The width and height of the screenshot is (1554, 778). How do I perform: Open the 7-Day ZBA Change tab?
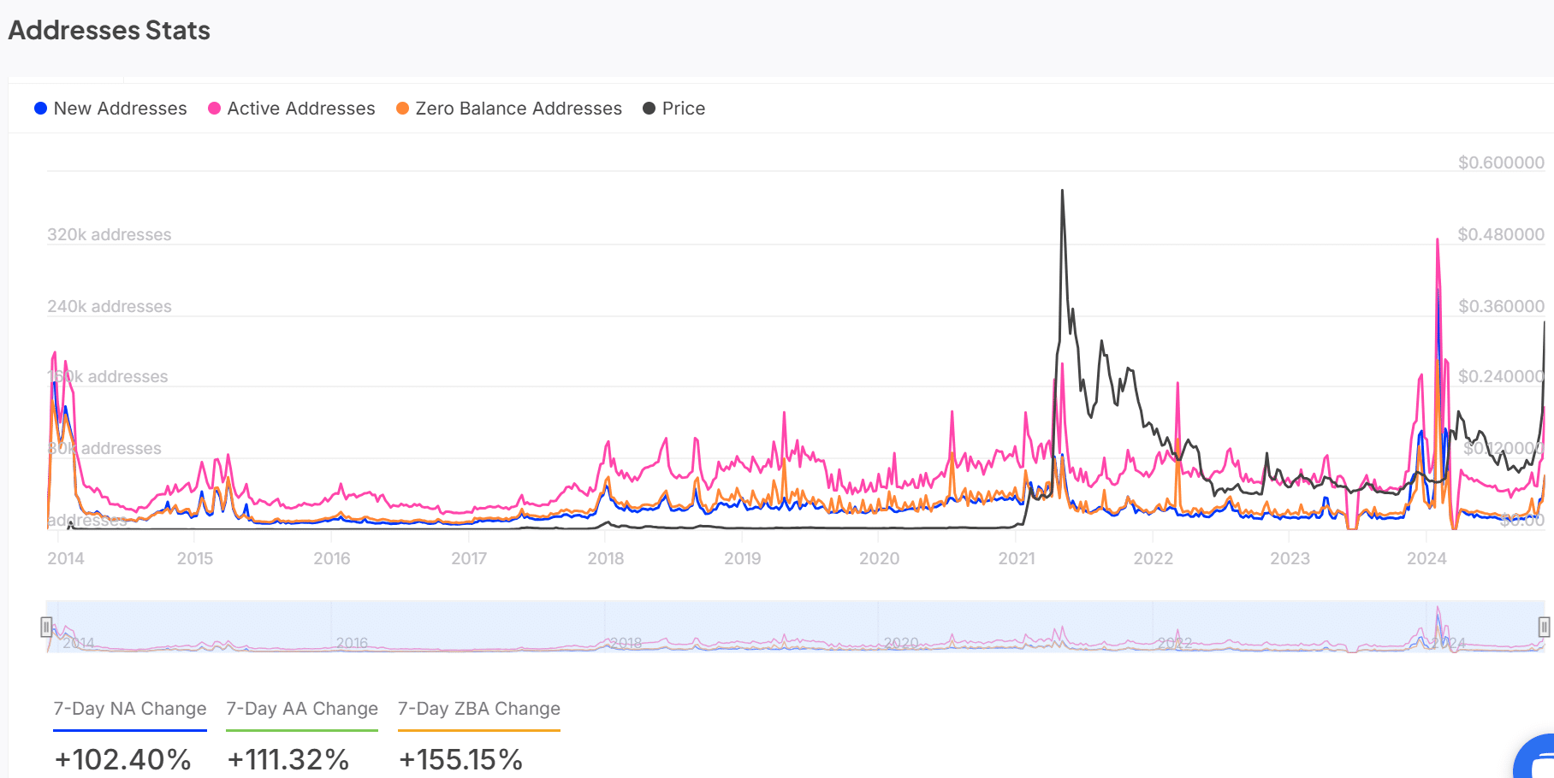coord(479,709)
